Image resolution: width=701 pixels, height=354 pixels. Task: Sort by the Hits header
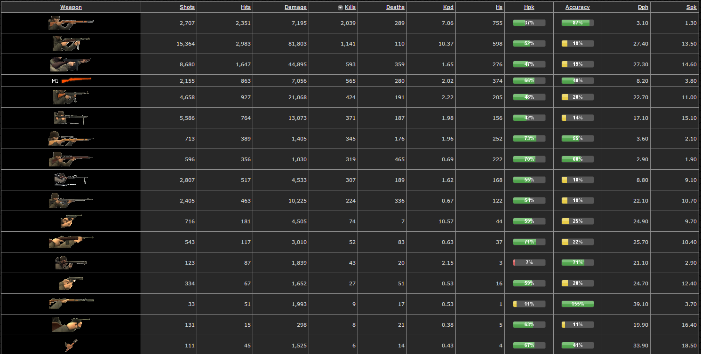coord(246,7)
